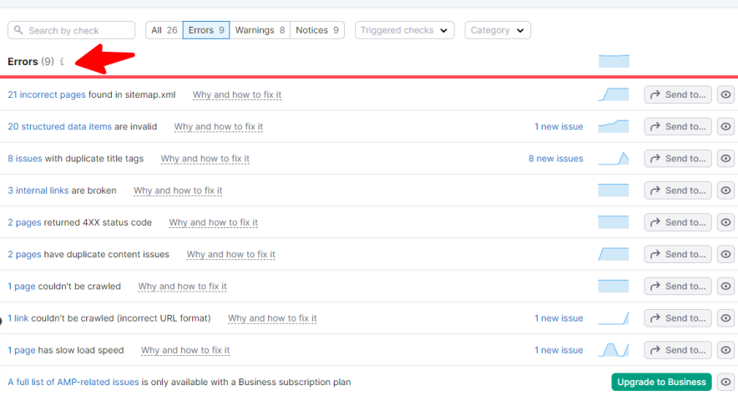This screenshot has width=738, height=396.
Task: Show the All 26 issues tab
Action: [x=164, y=30]
